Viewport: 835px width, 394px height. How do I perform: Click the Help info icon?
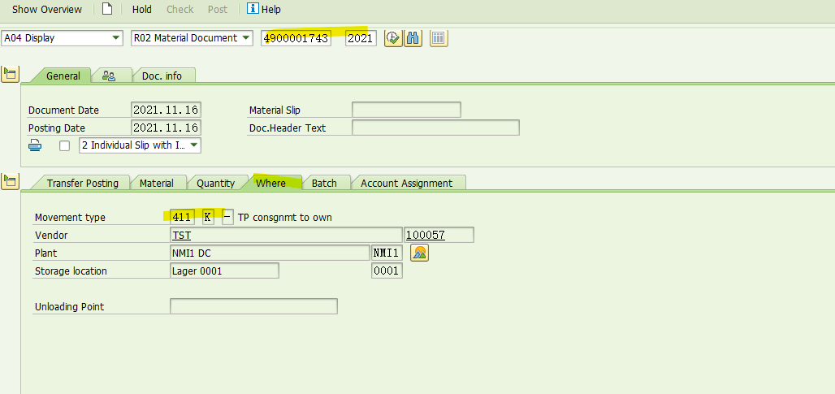pyautogui.click(x=253, y=8)
